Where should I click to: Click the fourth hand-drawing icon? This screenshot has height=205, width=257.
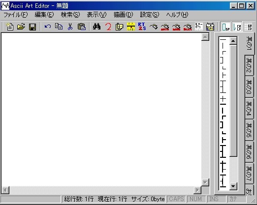pyautogui.click(x=188, y=27)
